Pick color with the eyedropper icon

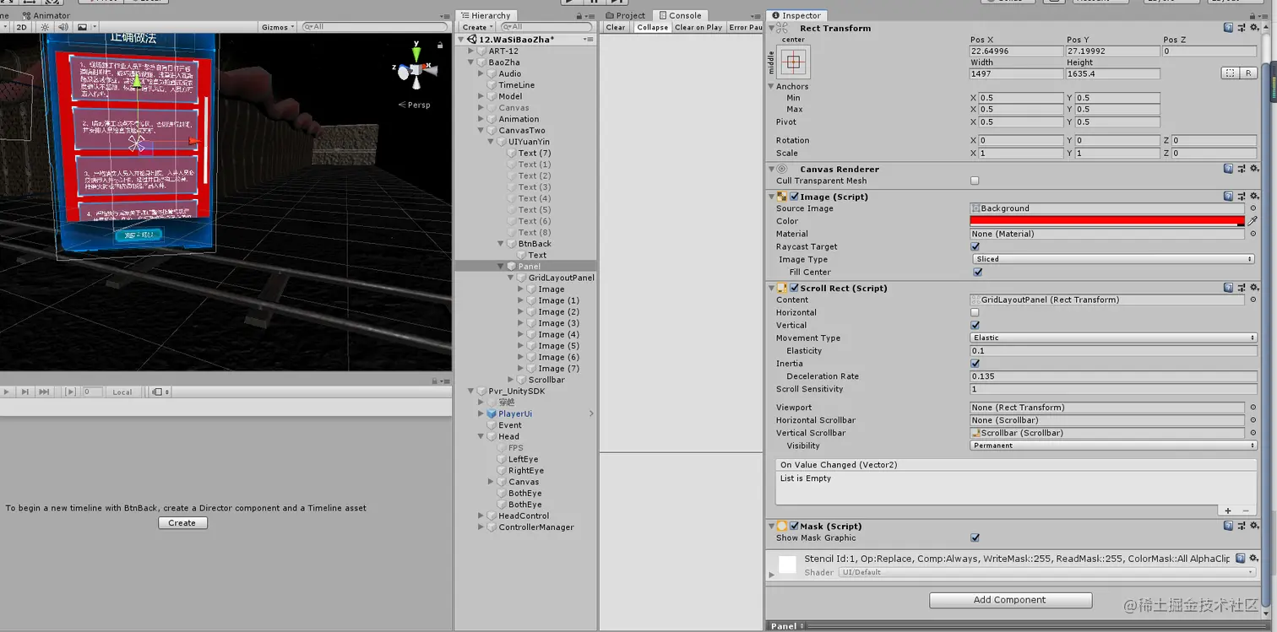(1253, 221)
